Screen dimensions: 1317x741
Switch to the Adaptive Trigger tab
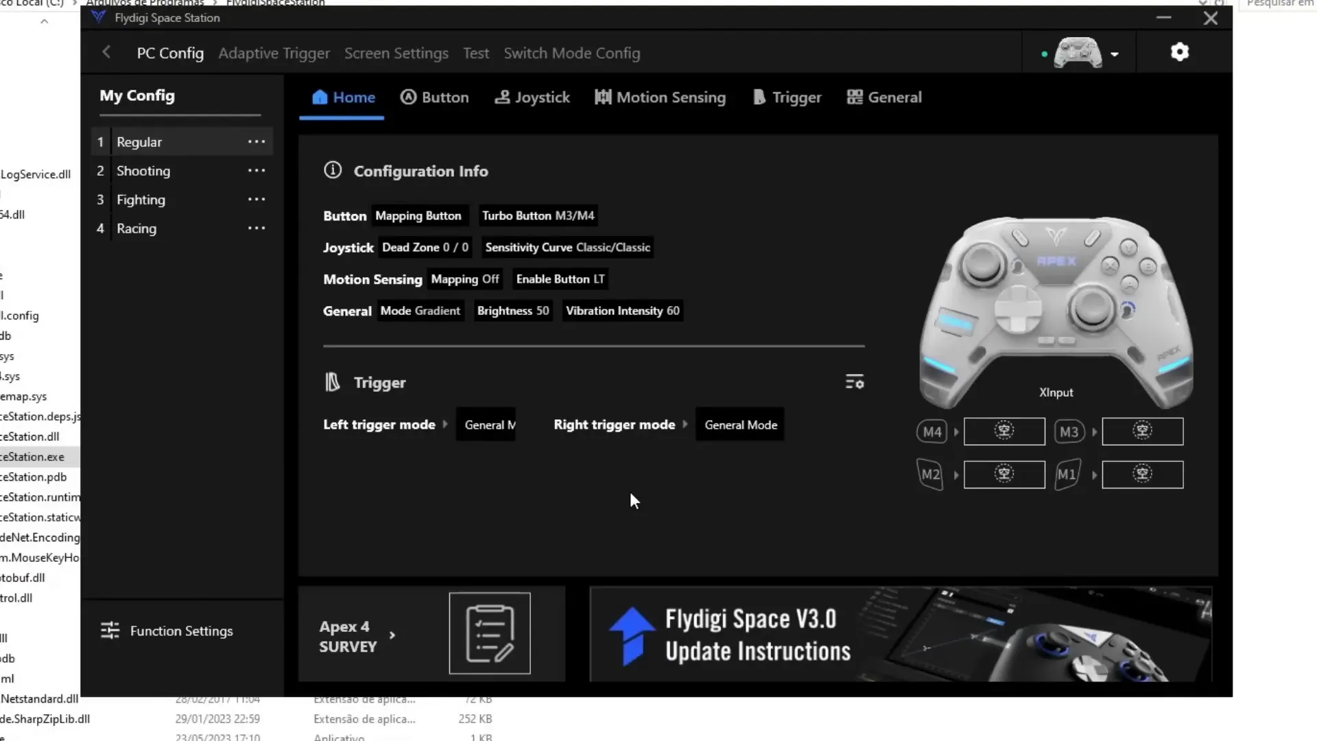click(x=274, y=54)
